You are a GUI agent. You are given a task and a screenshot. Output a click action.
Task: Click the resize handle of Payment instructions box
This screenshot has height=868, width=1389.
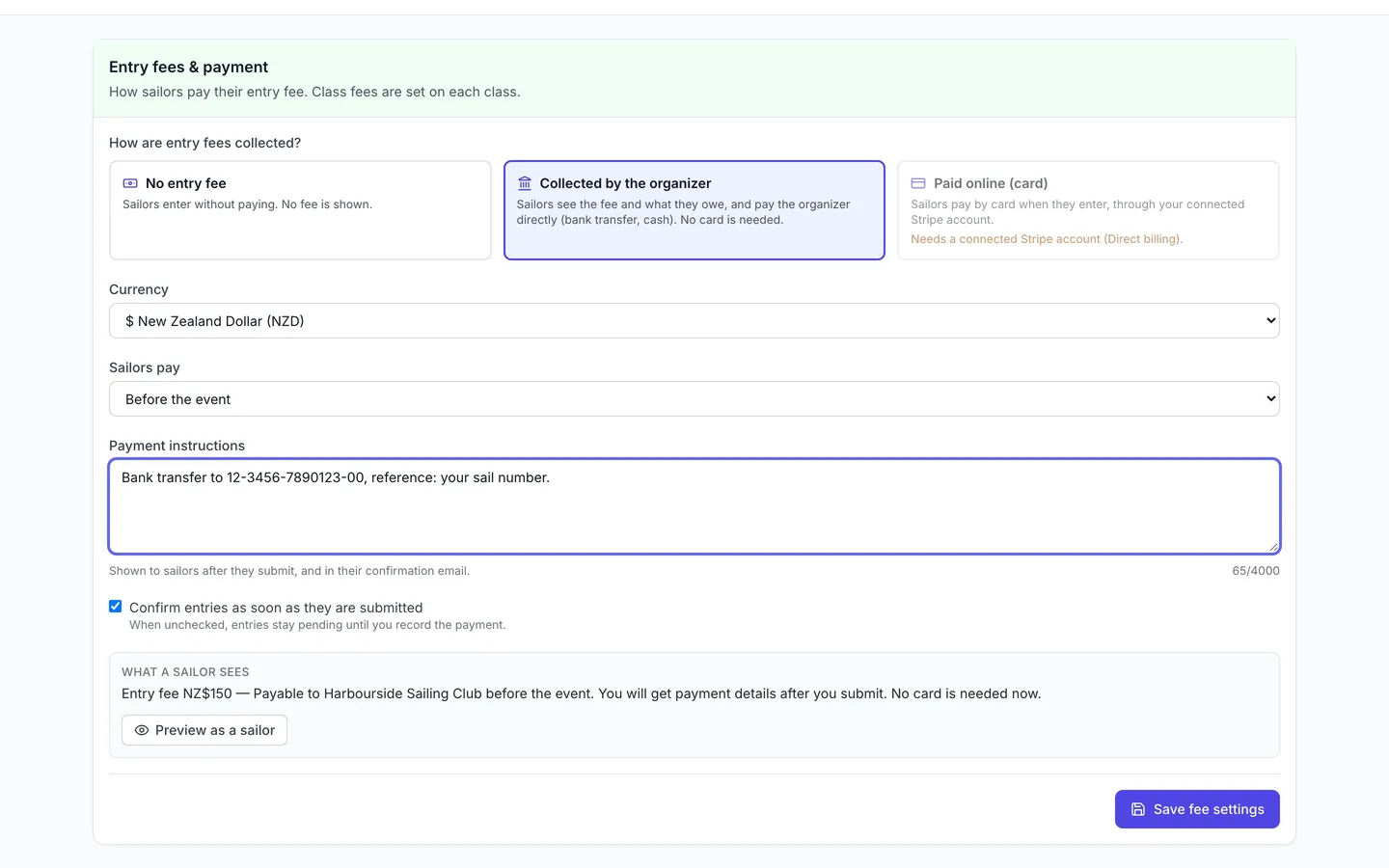(x=1273, y=547)
